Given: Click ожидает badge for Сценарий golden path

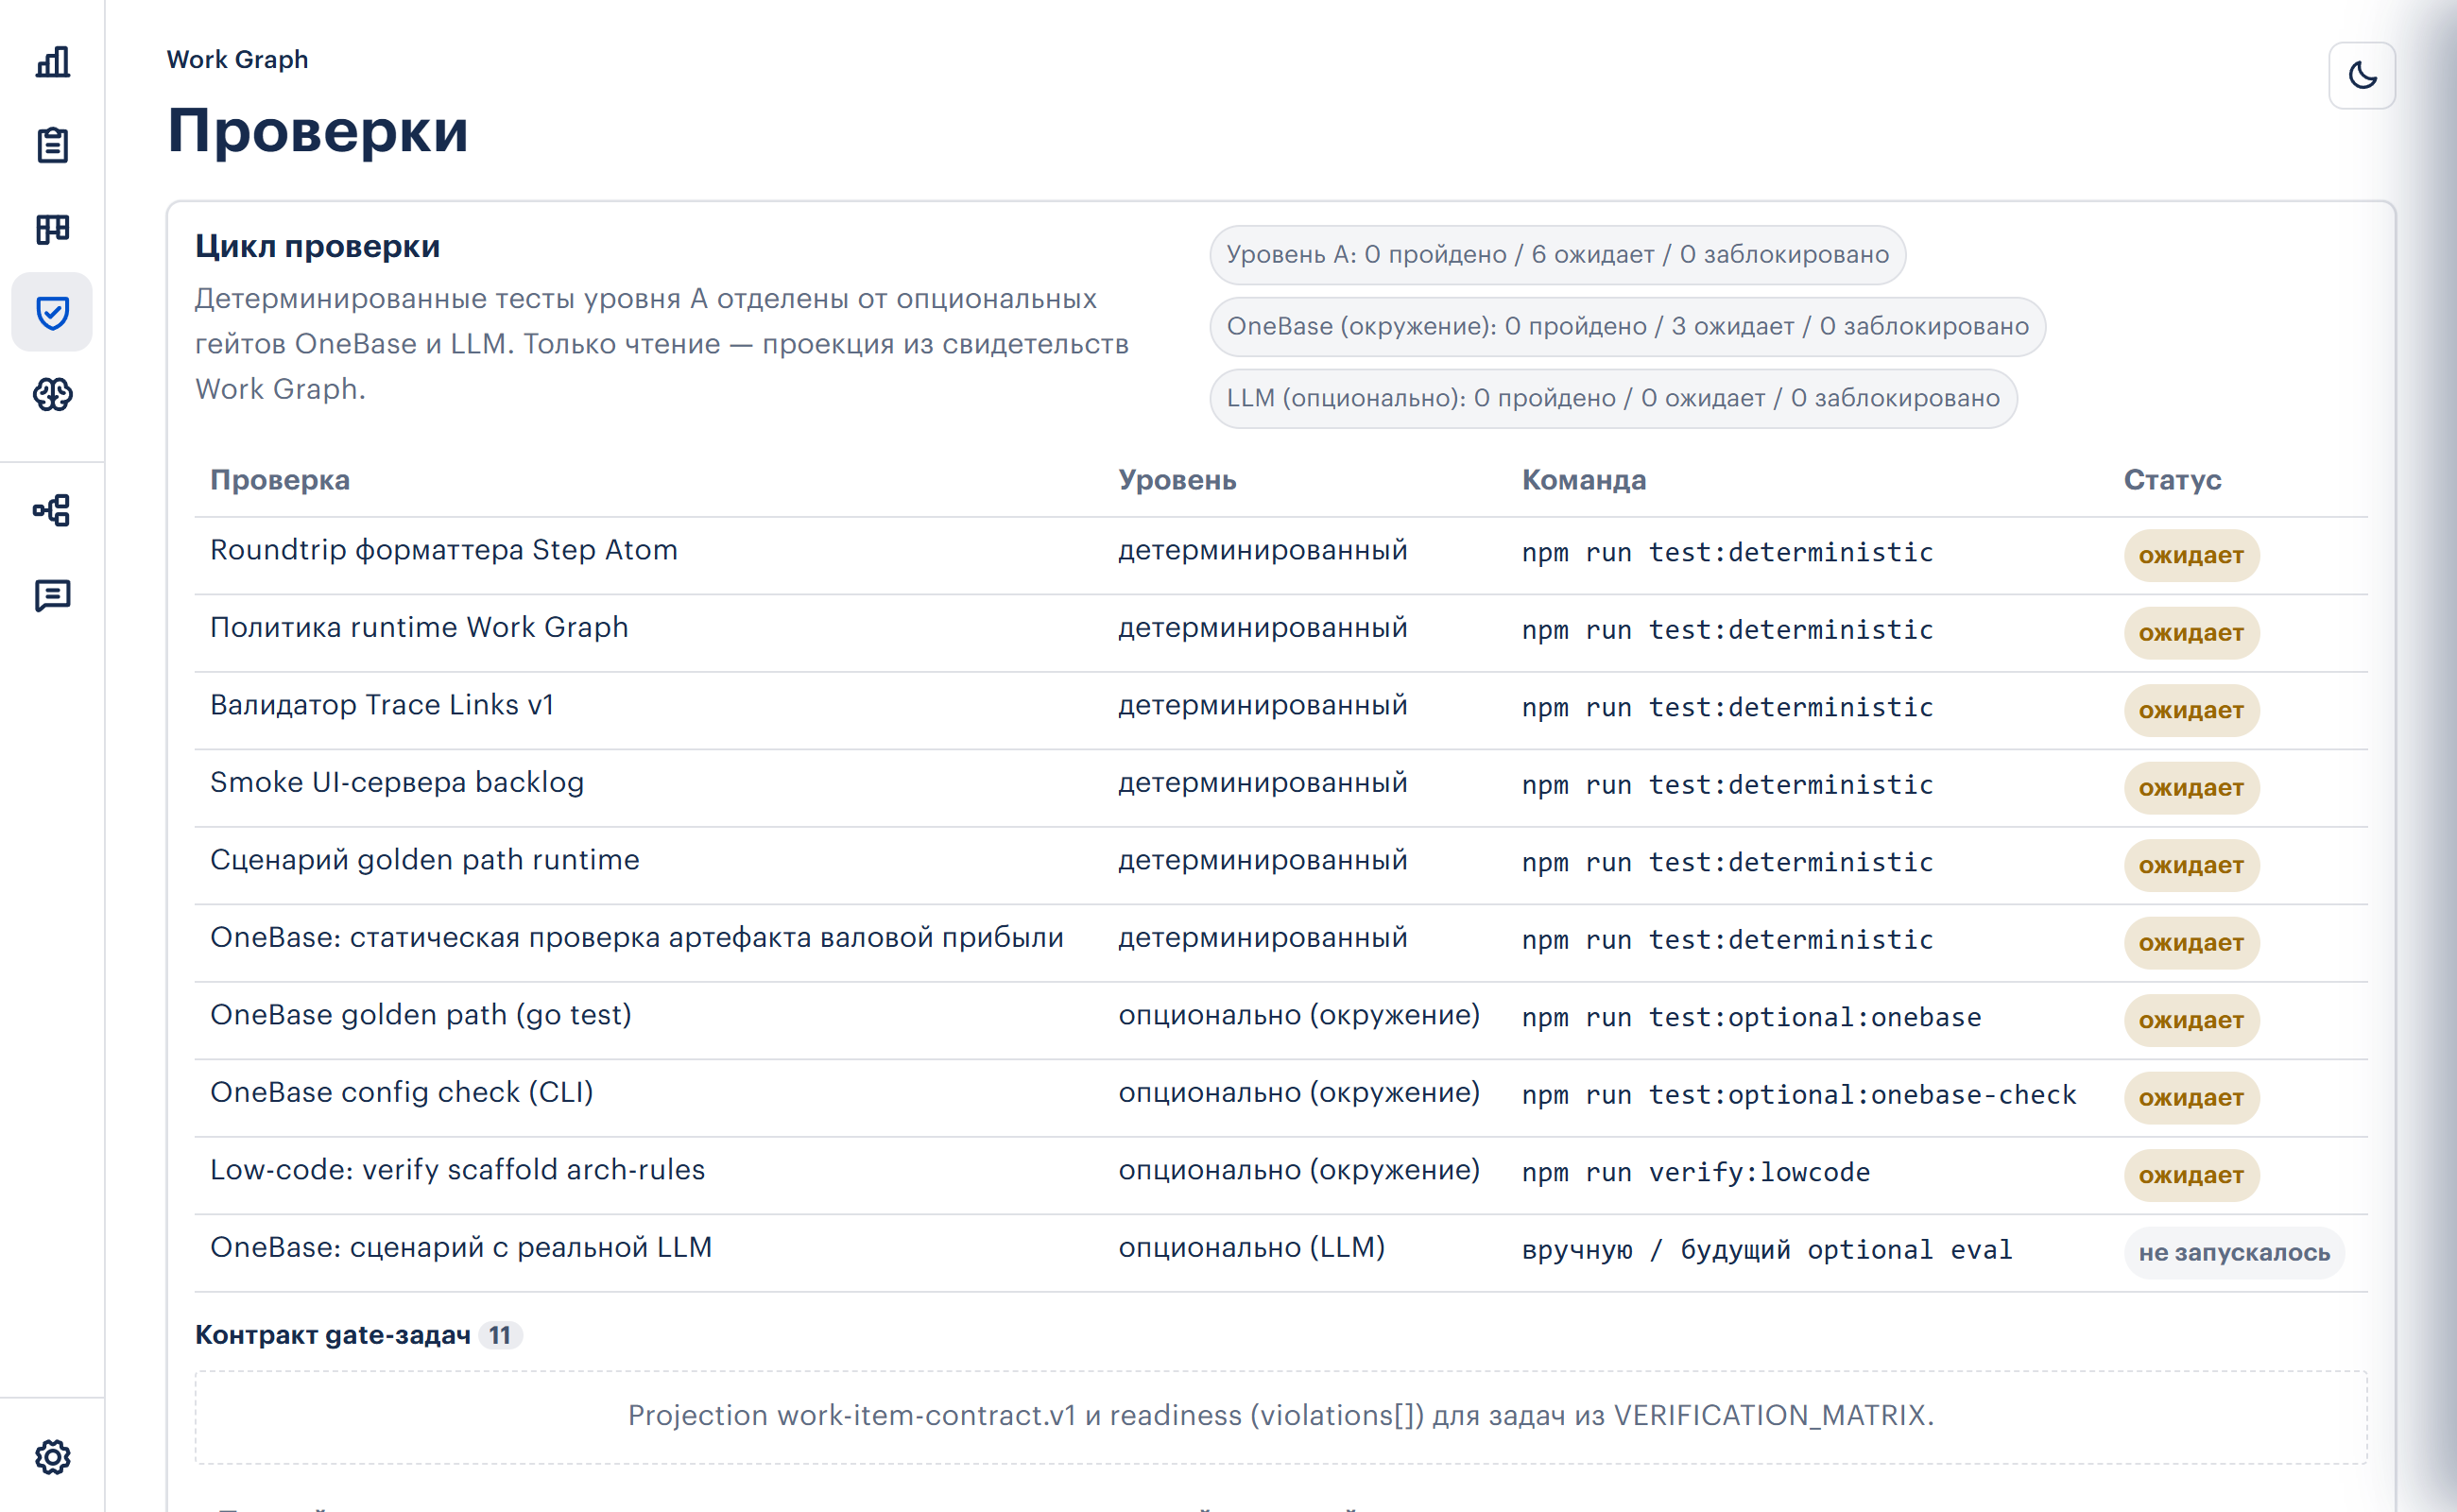Looking at the screenshot, I should (x=2191, y=866).
